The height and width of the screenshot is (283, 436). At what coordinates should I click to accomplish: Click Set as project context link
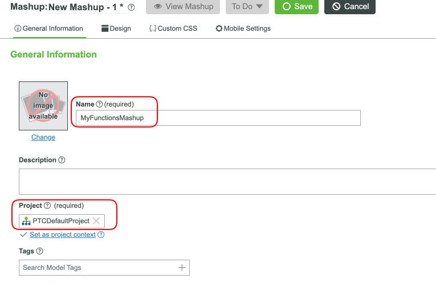(67, 235)
